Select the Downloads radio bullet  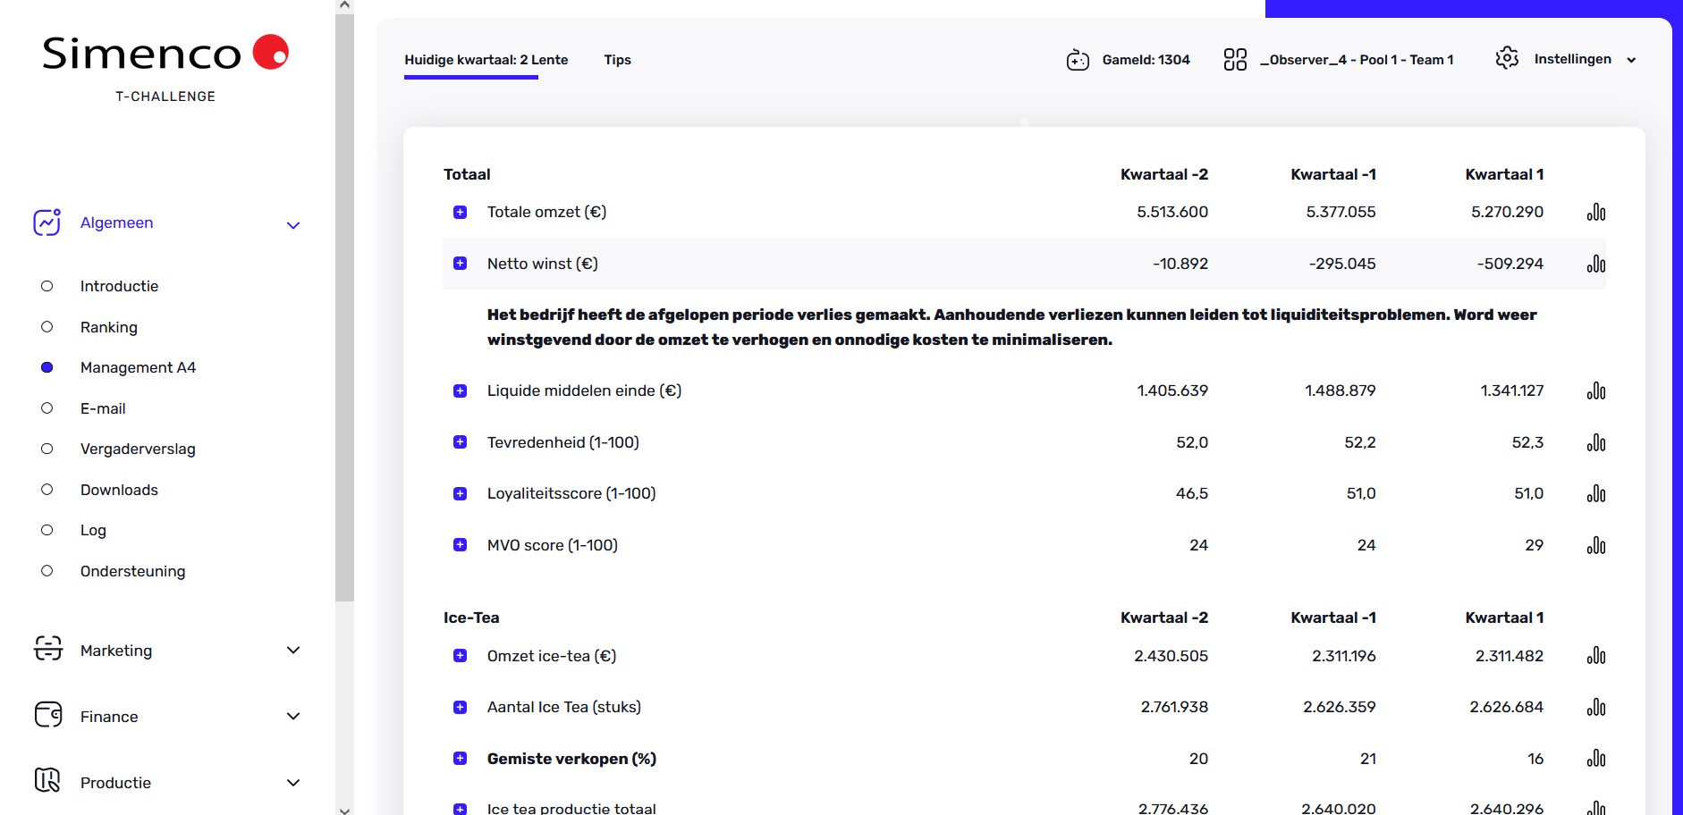(47, 490)
